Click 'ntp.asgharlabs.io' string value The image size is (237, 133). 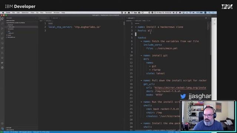coord(87,27)
